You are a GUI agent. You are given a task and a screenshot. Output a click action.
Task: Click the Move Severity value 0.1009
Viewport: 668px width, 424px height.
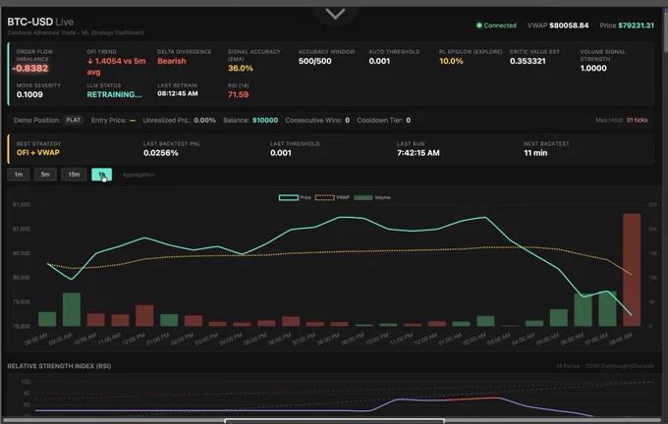point(29,94)
